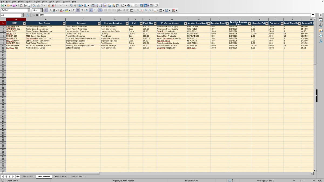Viewport: 324px width, 182px height.
Task: Open sidebar Functions fx icon
Action: click(x=321, y=41)
